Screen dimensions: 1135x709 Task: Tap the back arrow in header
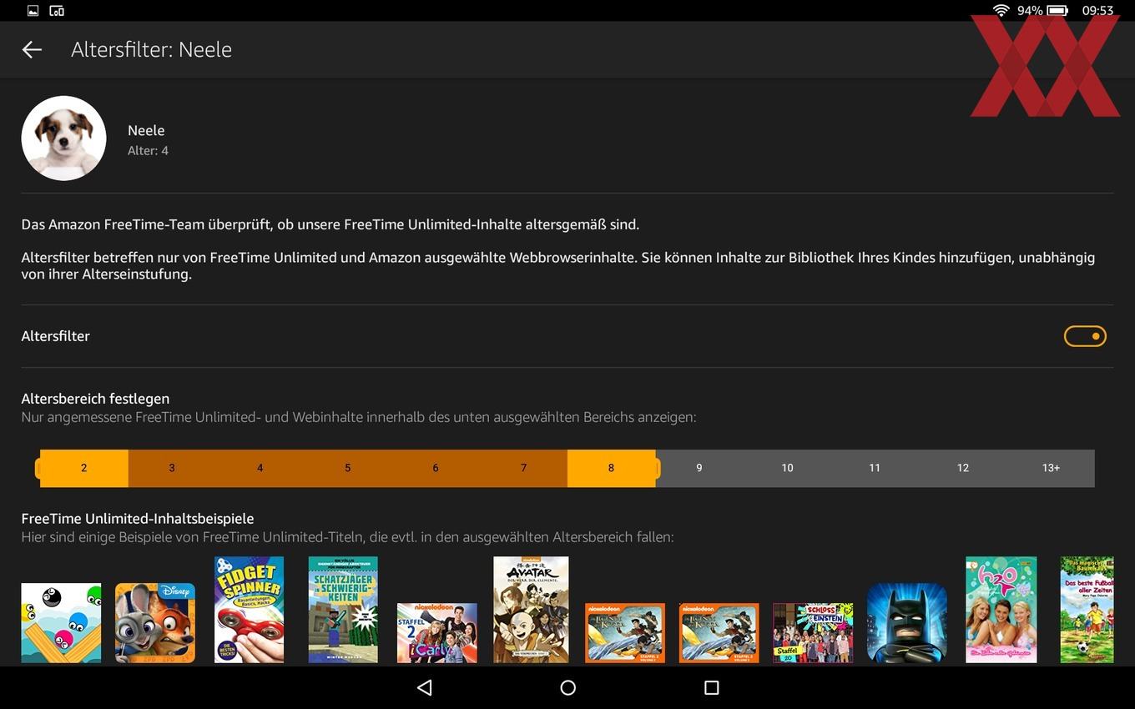point(32,50)
